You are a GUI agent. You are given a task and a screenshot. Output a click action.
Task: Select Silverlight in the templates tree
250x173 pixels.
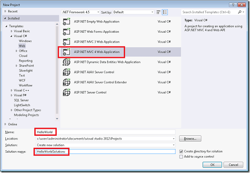coord(26,70)
